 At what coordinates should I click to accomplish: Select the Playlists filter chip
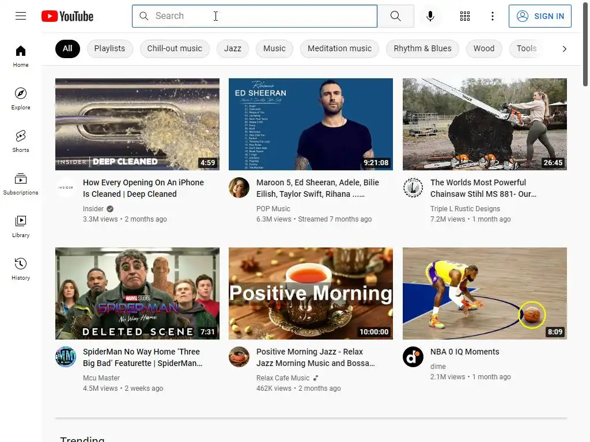(x=109, y=48)
